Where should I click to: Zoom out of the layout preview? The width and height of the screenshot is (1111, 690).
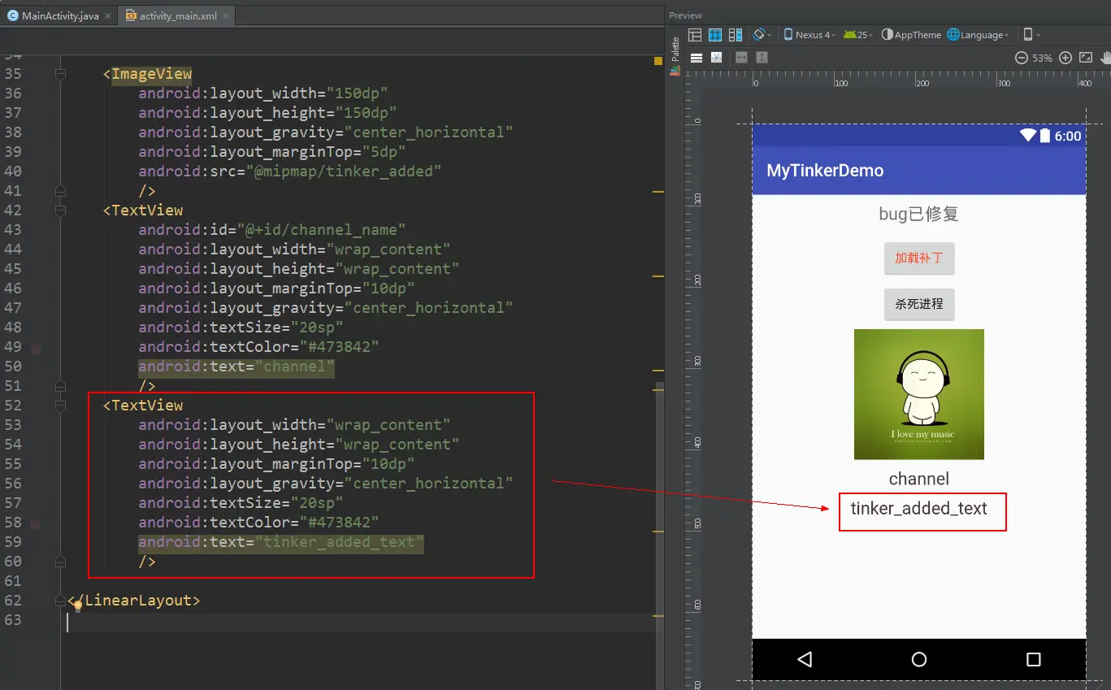point(1022,58)
